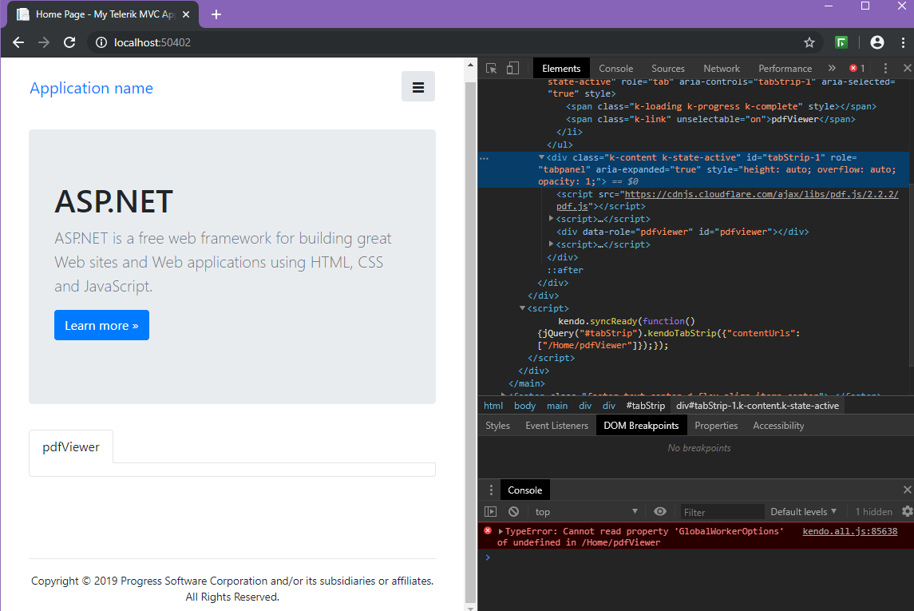Select the #tabStrip breadcrumb

[x=645, y=406]
